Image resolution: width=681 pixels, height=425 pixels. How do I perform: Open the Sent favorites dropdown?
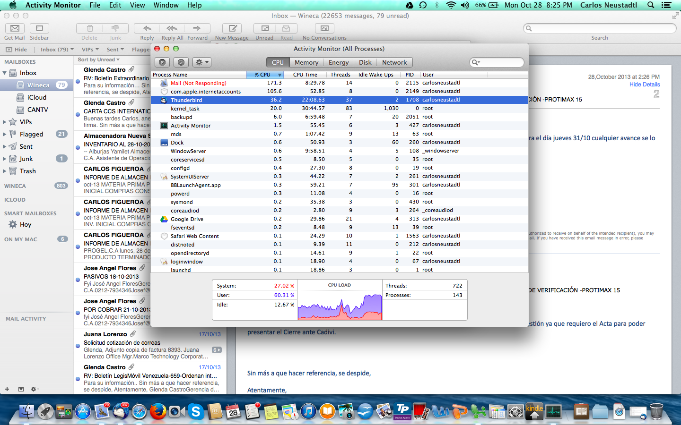(115, 50)
